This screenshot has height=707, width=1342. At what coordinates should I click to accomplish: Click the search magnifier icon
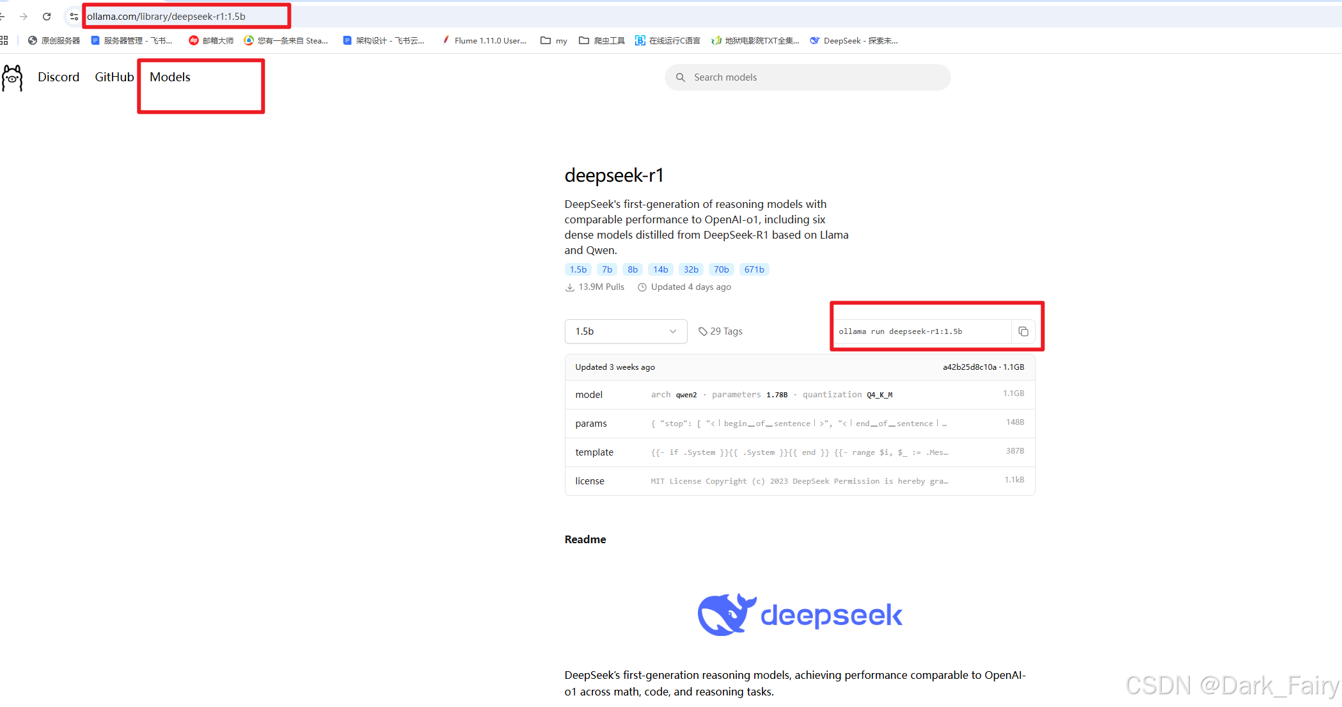point(681,77)
